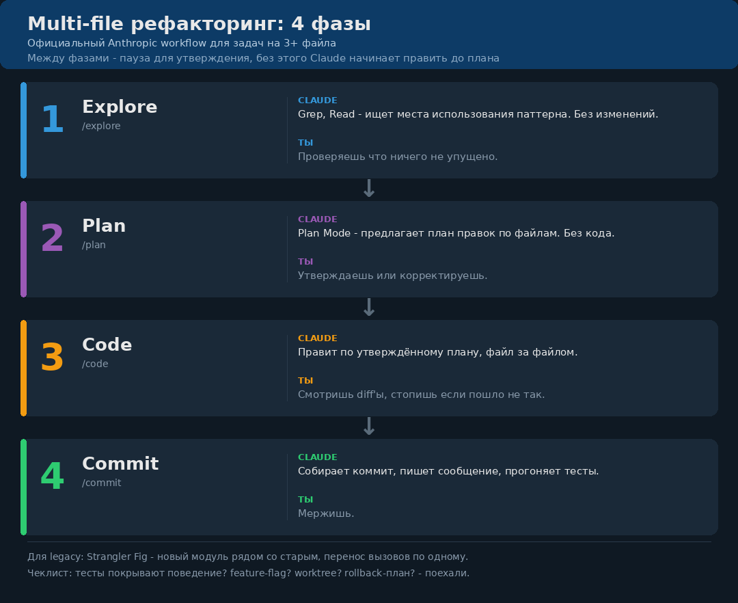Viewport: 738px width, 603px height.
Task: Click the down arrow between Code and Commit
Action: coord(369,427)
